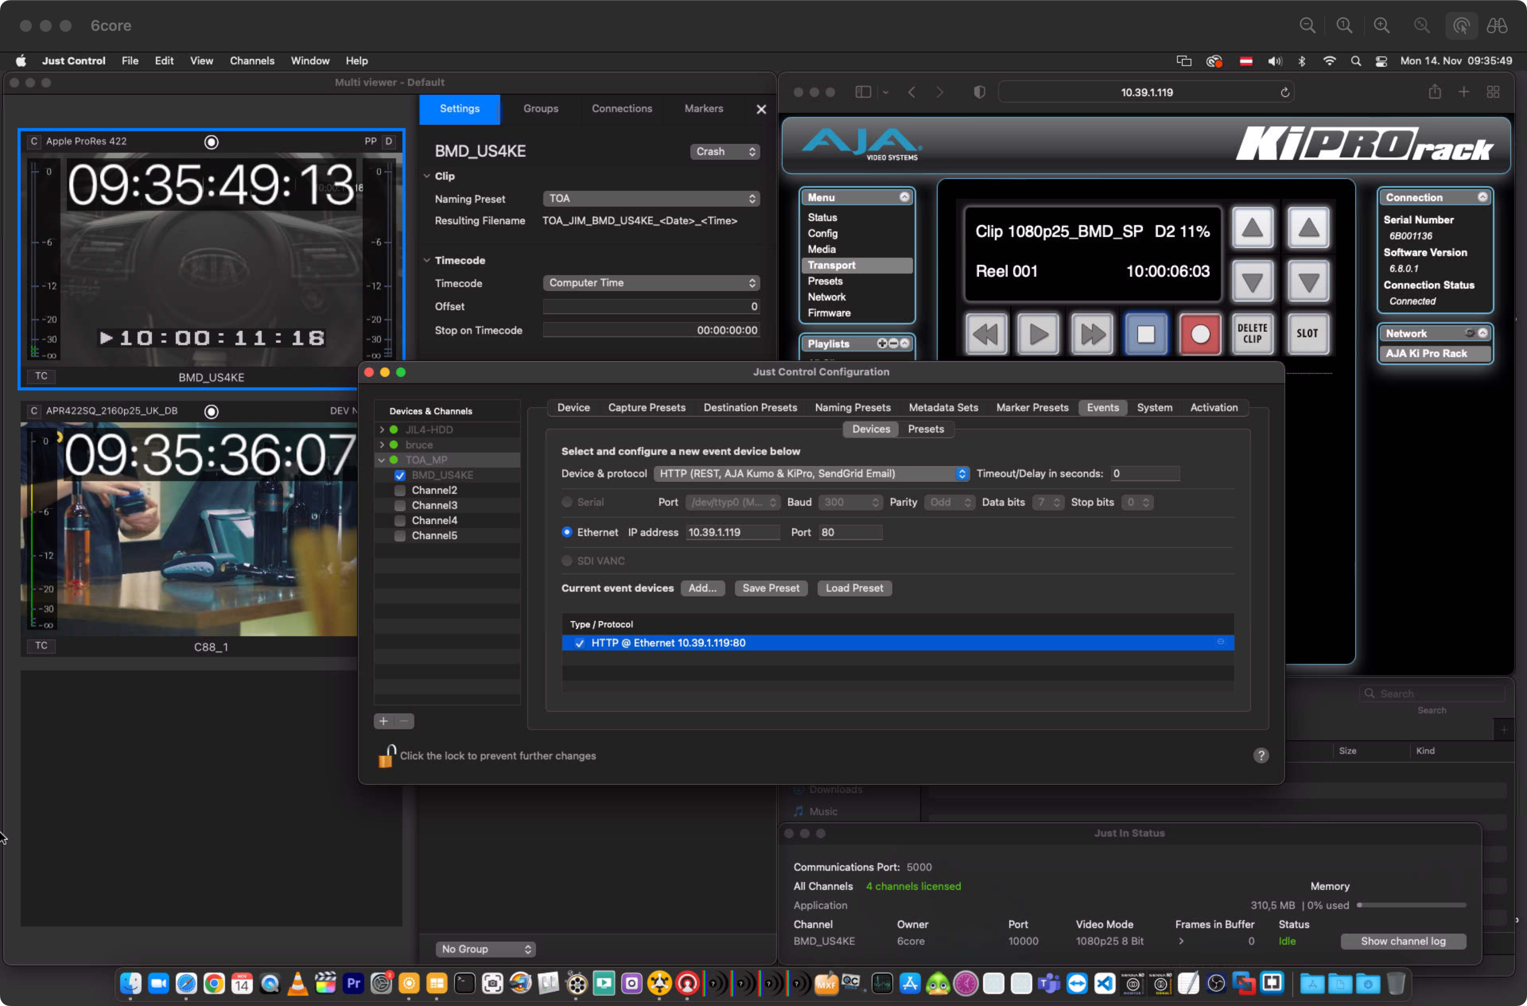1527x1006 pixels.
Task: Click the DELETE CLIP button
Action: (1253, 335)
